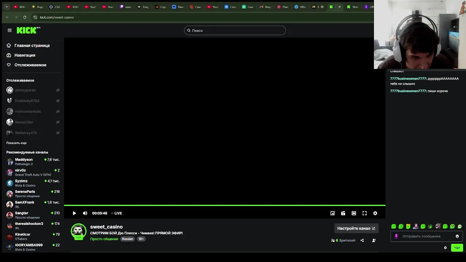Viewport: 466px width, 262px height.
Task: Switch to the Twitch swee tab
Action: (x=126, y=7)
